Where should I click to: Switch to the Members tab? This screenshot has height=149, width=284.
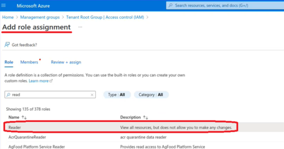coord(29,62)
